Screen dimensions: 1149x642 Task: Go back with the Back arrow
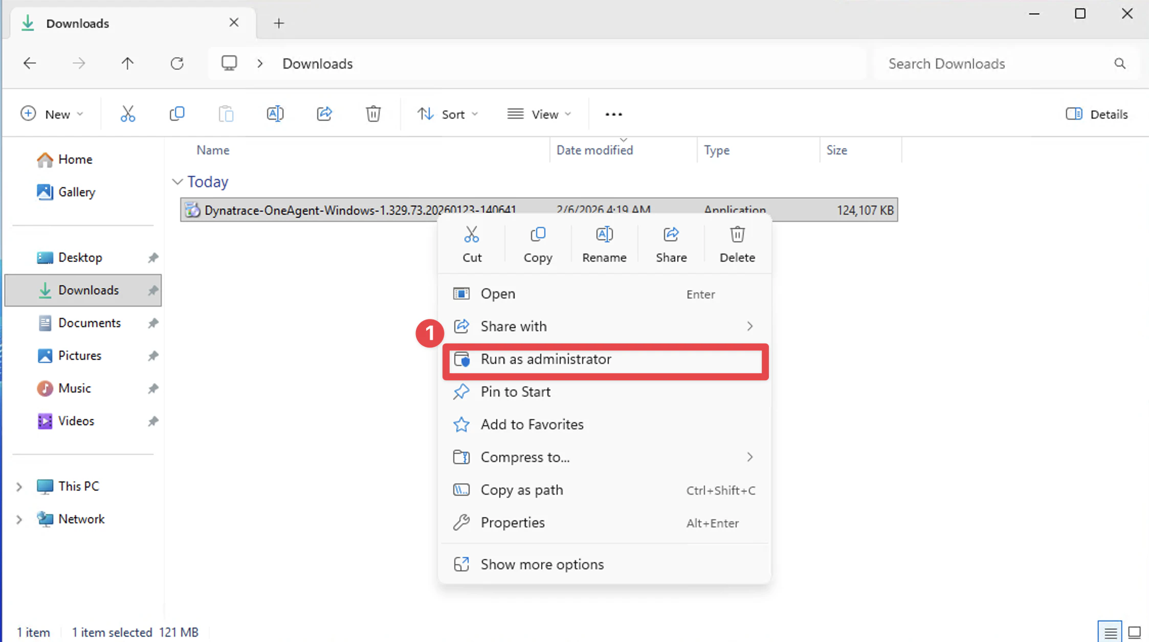(x=30, y=63)
